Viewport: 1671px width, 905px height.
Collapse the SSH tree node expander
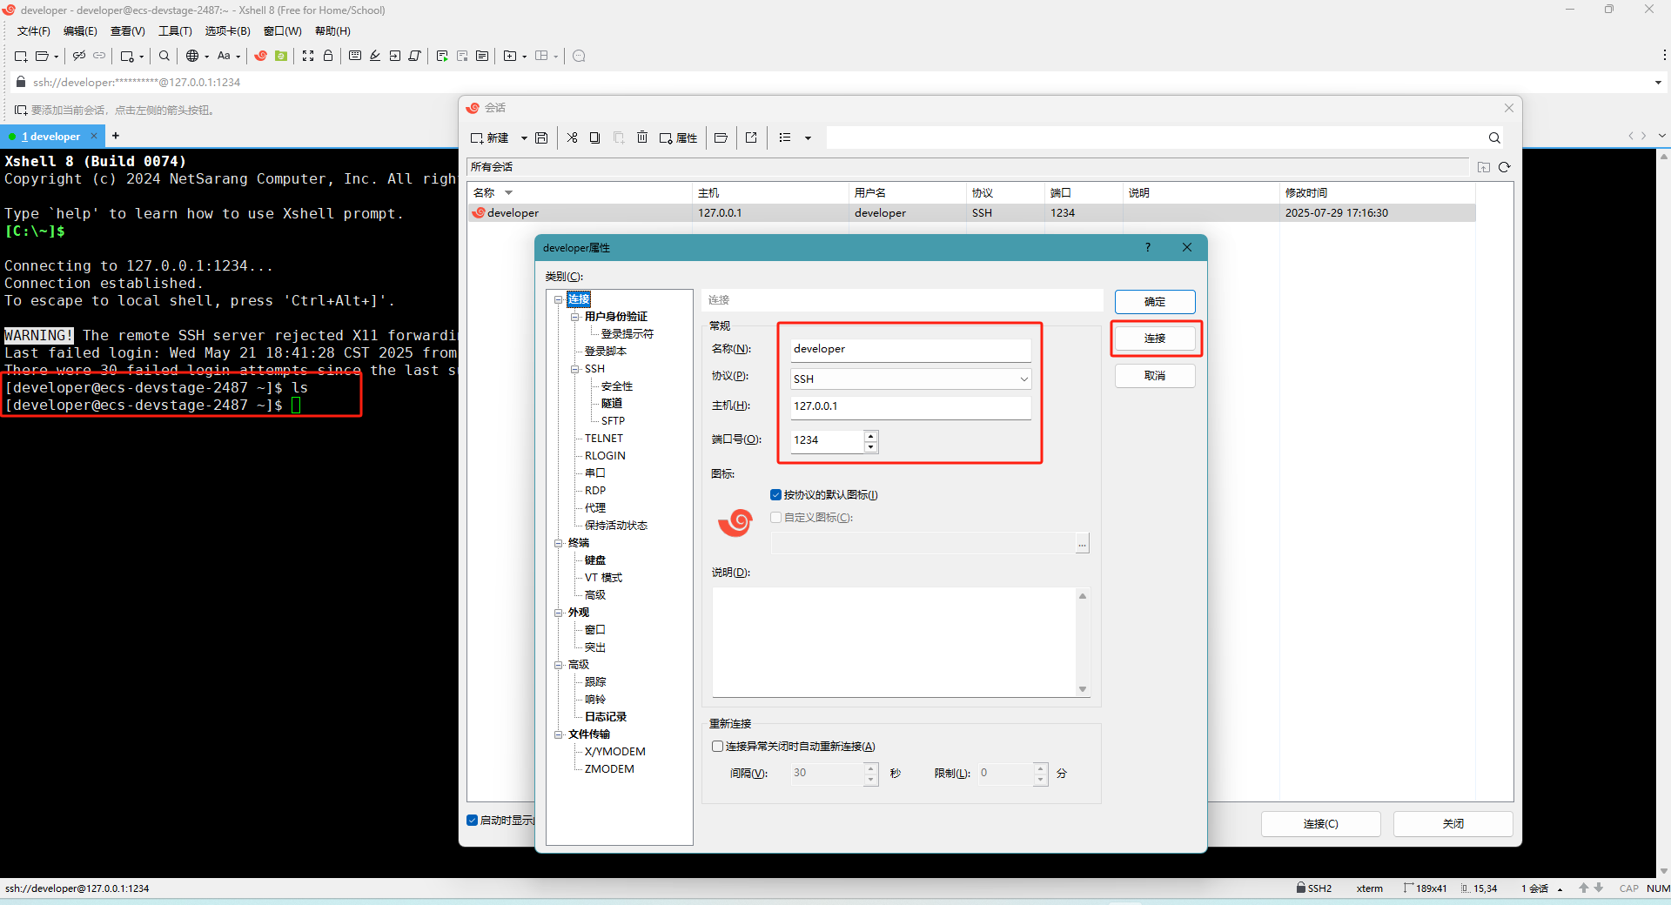coord(575,369)
